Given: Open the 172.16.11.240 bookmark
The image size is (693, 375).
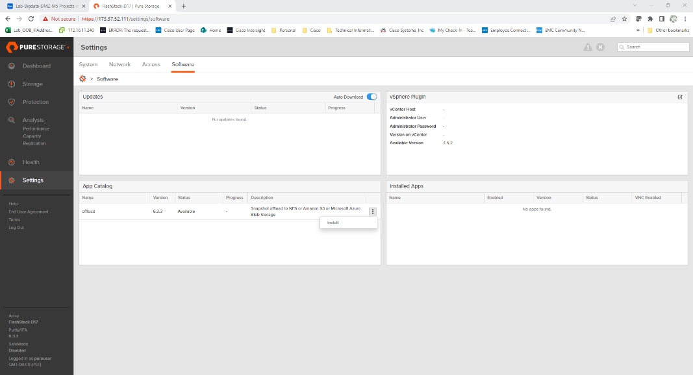Looking at the screenshot, I should [x=77, y=30].
